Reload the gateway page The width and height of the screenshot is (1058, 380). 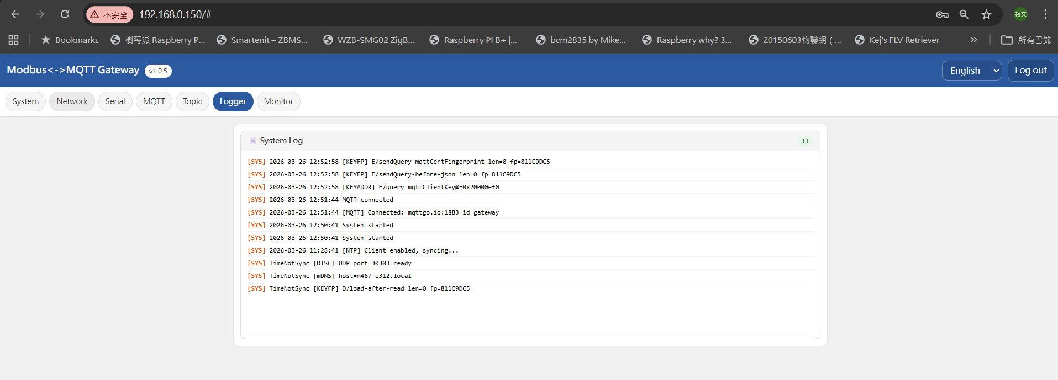(65, 14)
